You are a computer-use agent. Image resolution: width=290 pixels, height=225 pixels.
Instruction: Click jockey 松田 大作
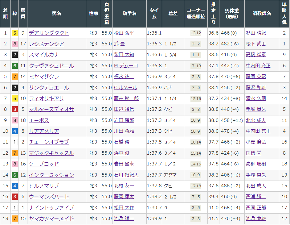124,208
